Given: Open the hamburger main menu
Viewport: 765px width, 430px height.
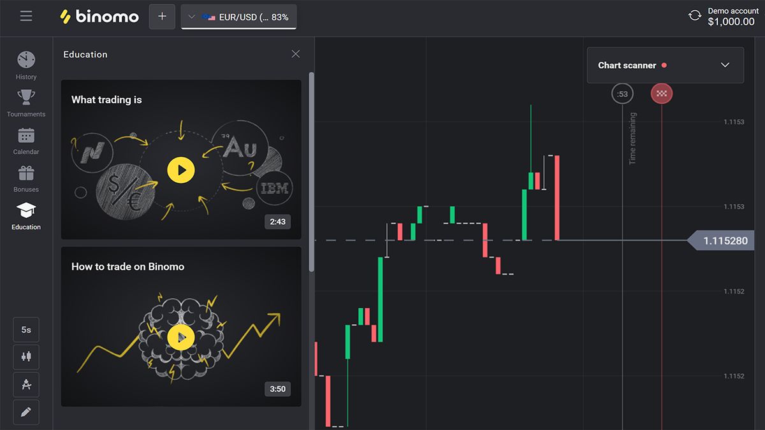Looking at the screenshot, I should [26, 16].
